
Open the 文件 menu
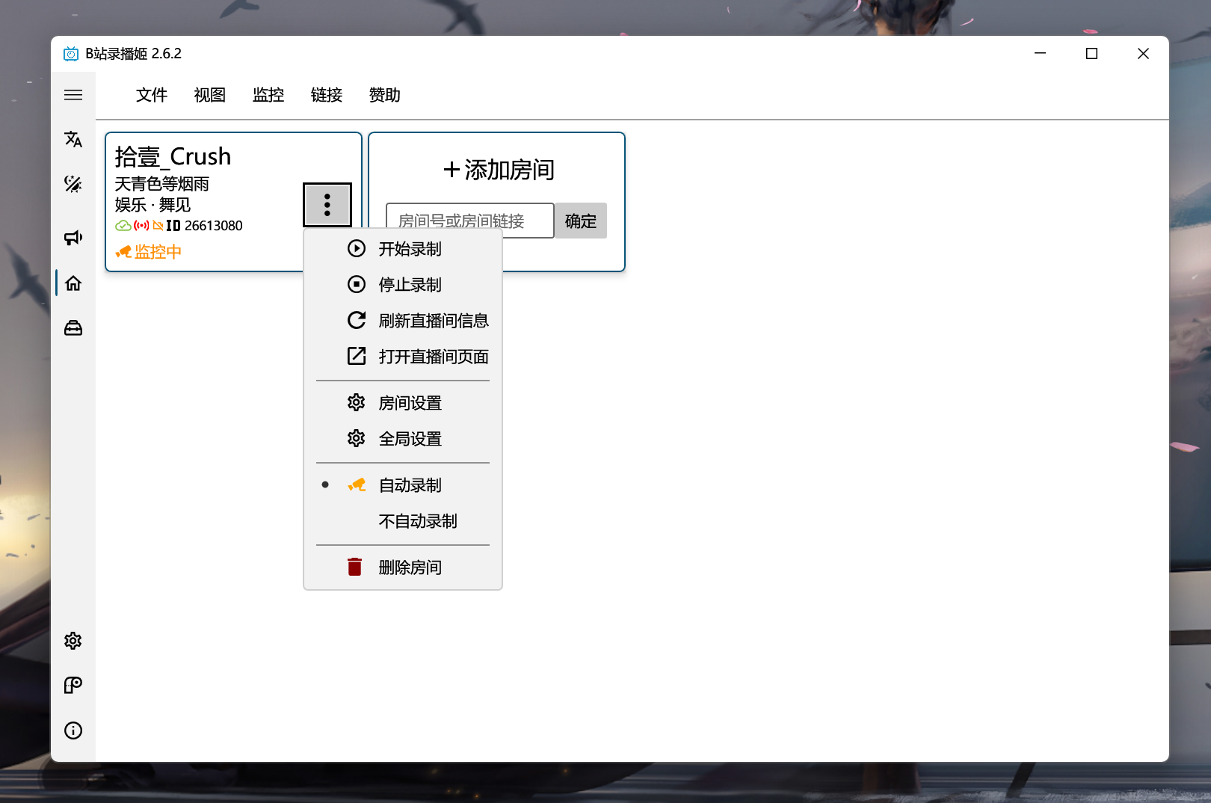[152, 95]
